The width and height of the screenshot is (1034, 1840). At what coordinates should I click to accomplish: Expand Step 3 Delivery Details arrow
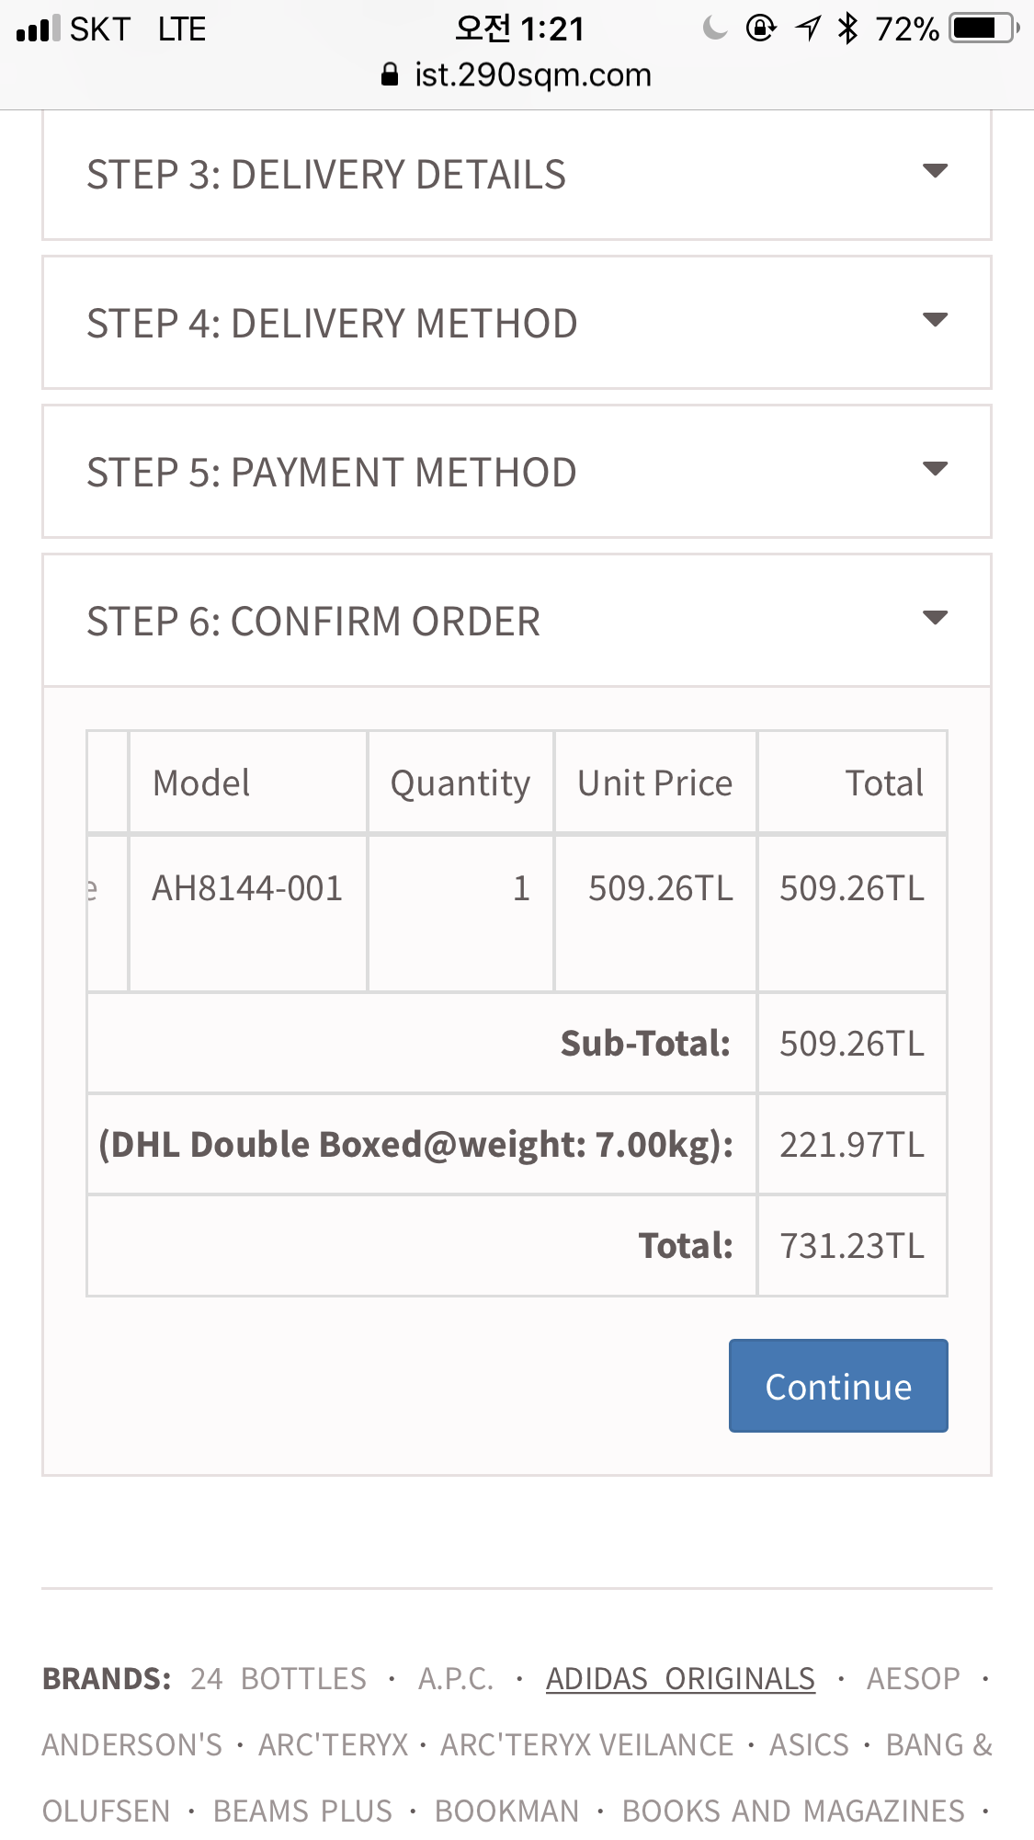coord(935,172)
